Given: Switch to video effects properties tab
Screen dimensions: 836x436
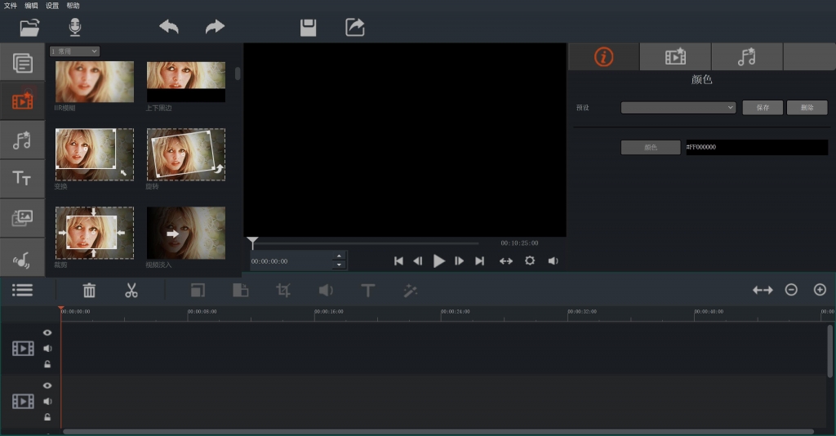Looking at the screenshot, I should pyautogui.click(x=675, y=56).
